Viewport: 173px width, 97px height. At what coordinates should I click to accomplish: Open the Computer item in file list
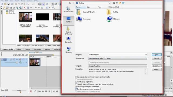(x=84, y=19)
